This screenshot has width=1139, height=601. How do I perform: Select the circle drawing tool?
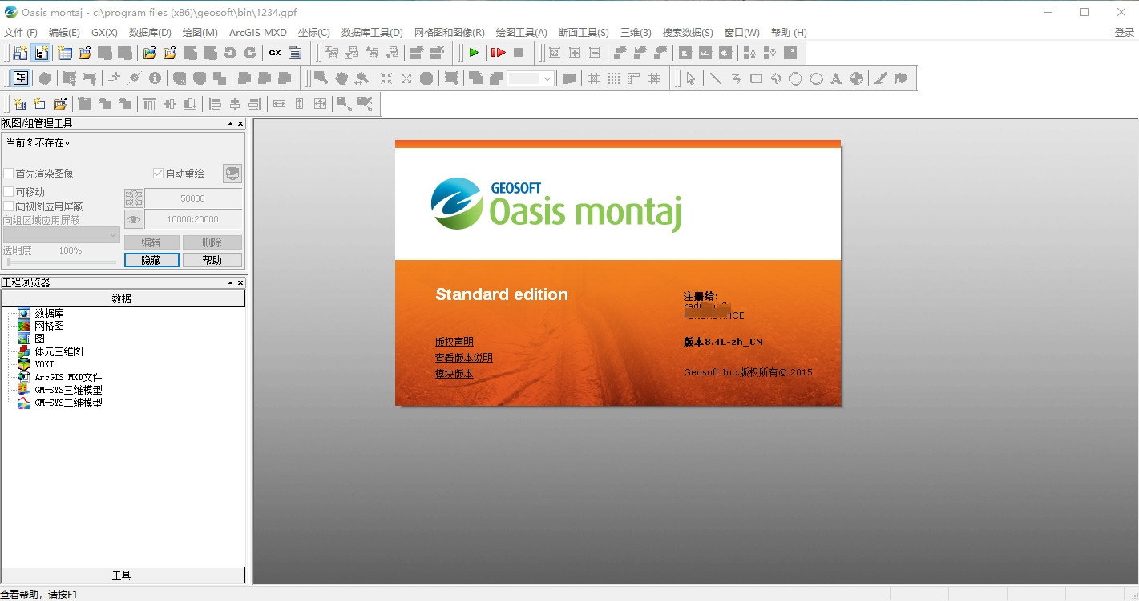796,78
